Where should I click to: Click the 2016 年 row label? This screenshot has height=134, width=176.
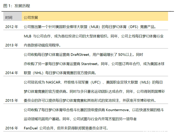point(12,128)
